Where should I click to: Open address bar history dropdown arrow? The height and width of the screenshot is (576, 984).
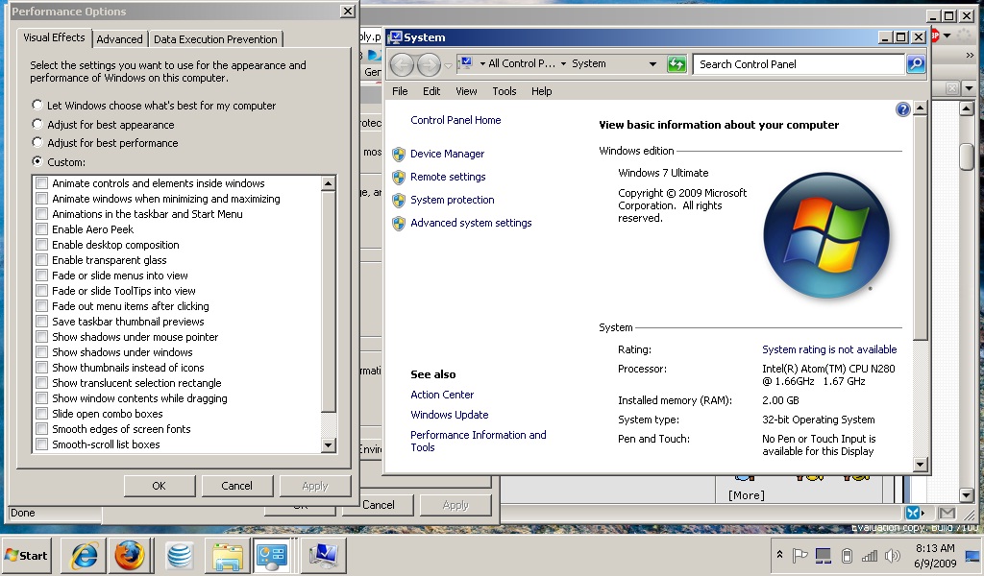[652, 64]
